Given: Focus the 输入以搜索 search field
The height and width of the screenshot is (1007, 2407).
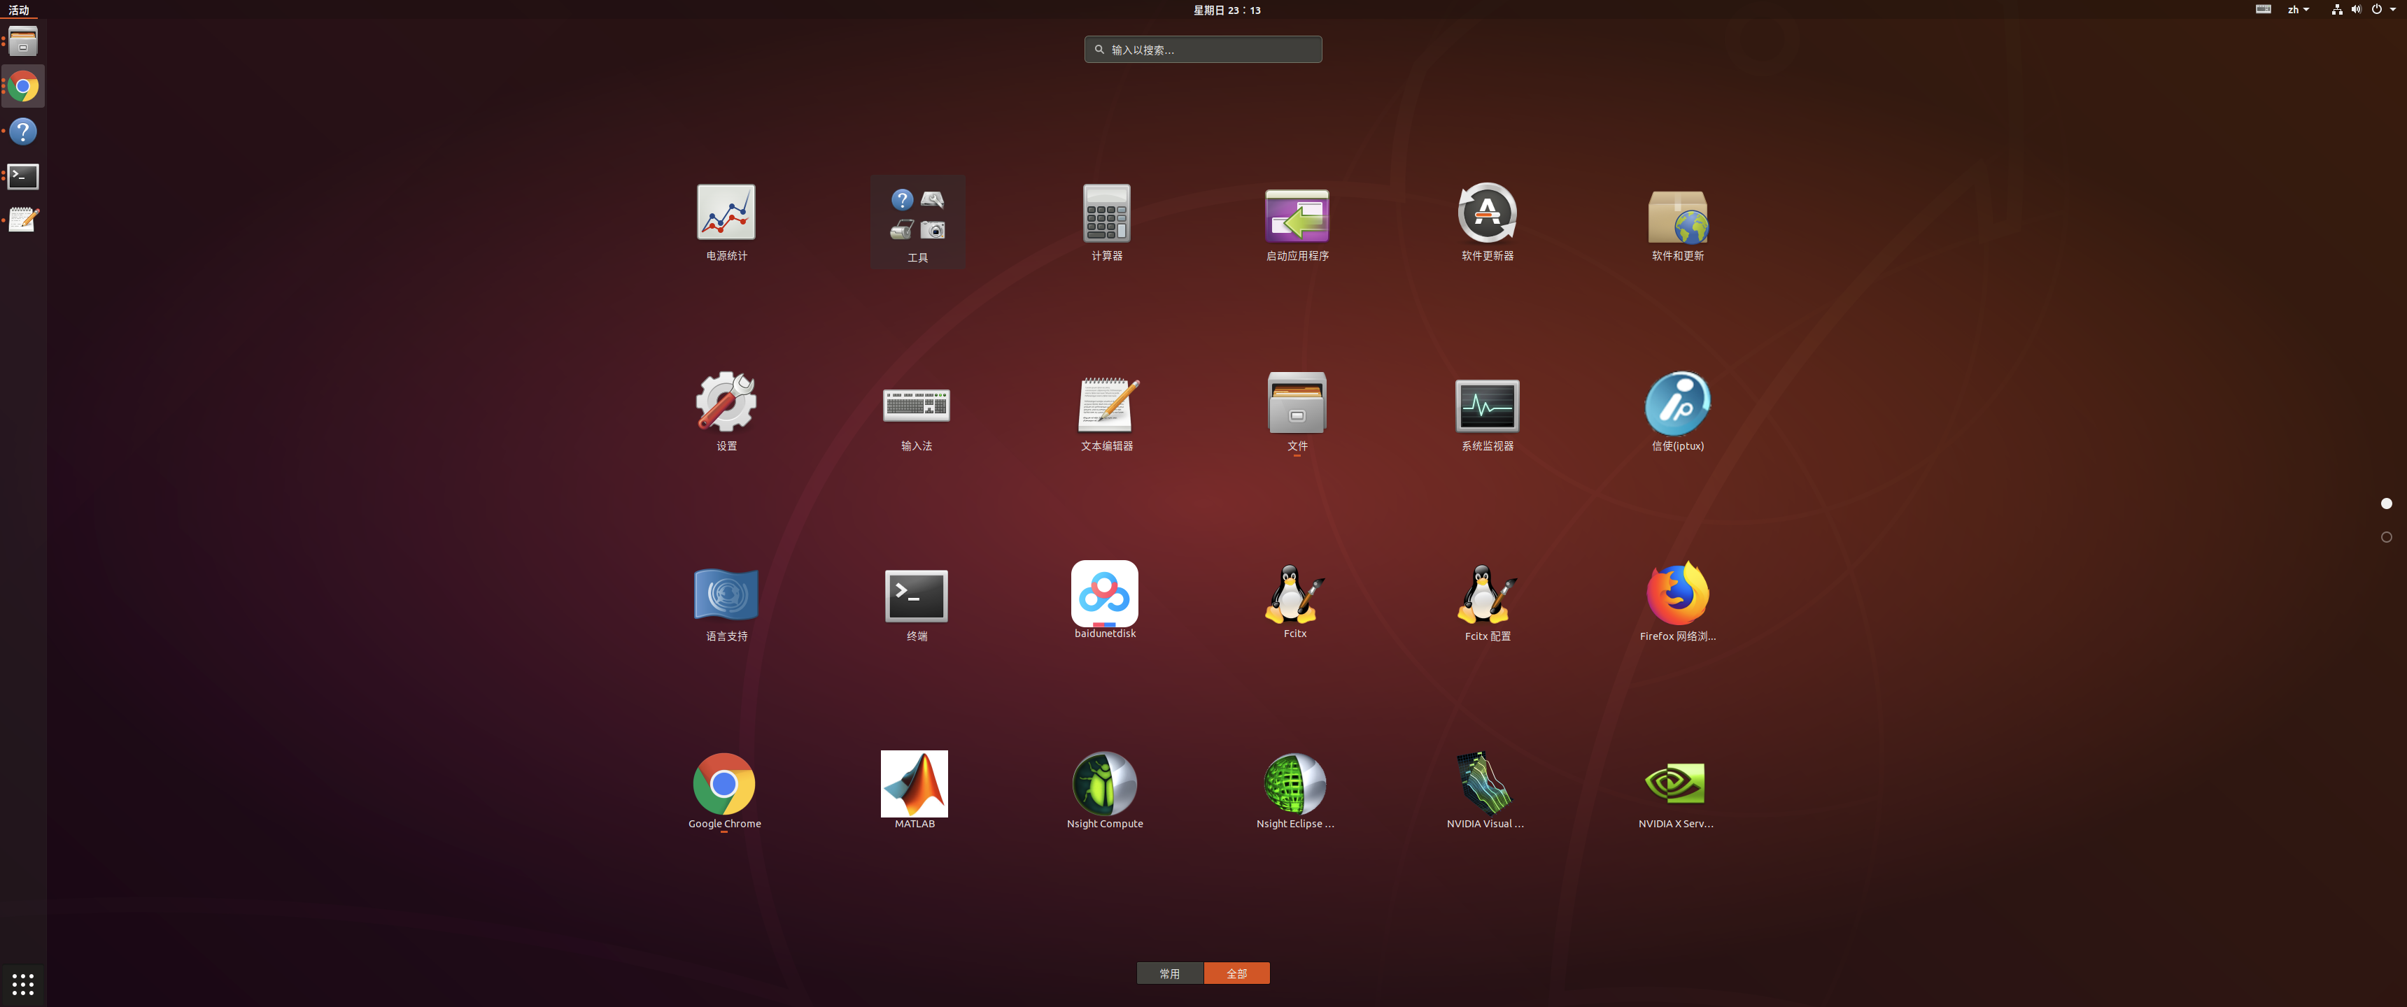Looking at the screenshot, I should pos(1203,50).
